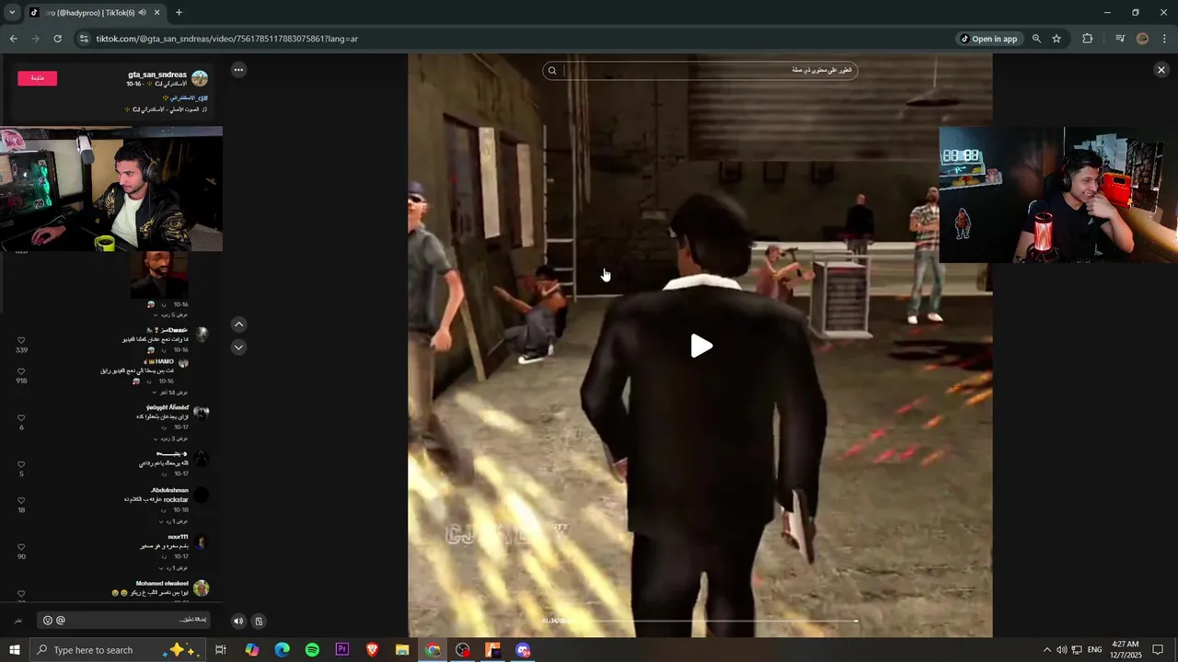Select the TikTok tab in Chrome

click(96, 13)
